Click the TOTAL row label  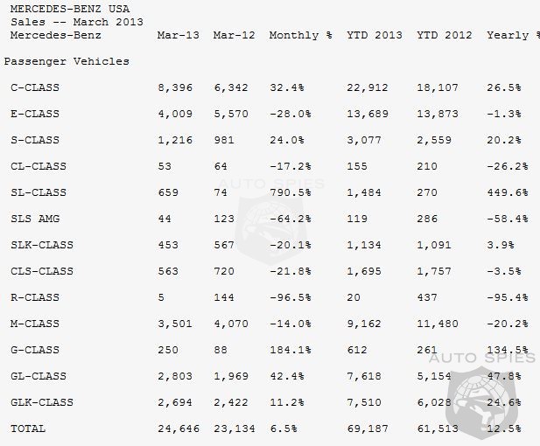coord(28,429)
